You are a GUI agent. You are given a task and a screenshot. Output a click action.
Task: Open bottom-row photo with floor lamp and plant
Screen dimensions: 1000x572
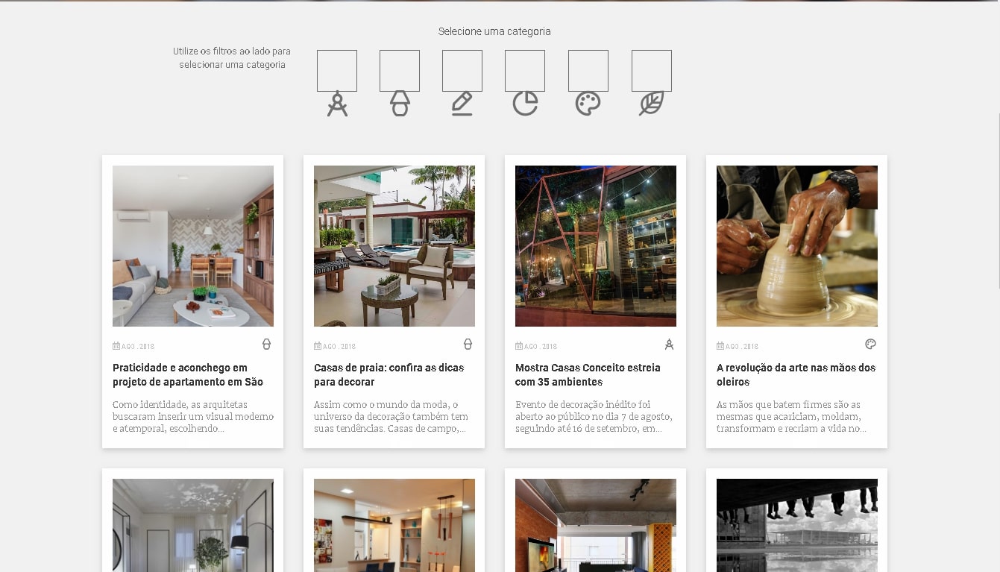193,525
